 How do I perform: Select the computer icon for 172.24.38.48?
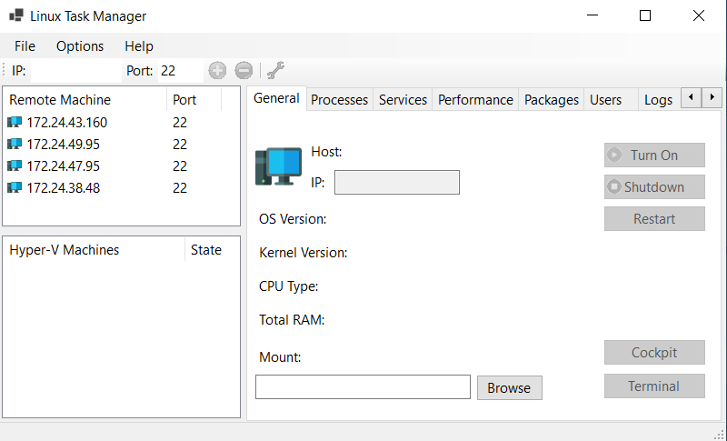(15, 188)
